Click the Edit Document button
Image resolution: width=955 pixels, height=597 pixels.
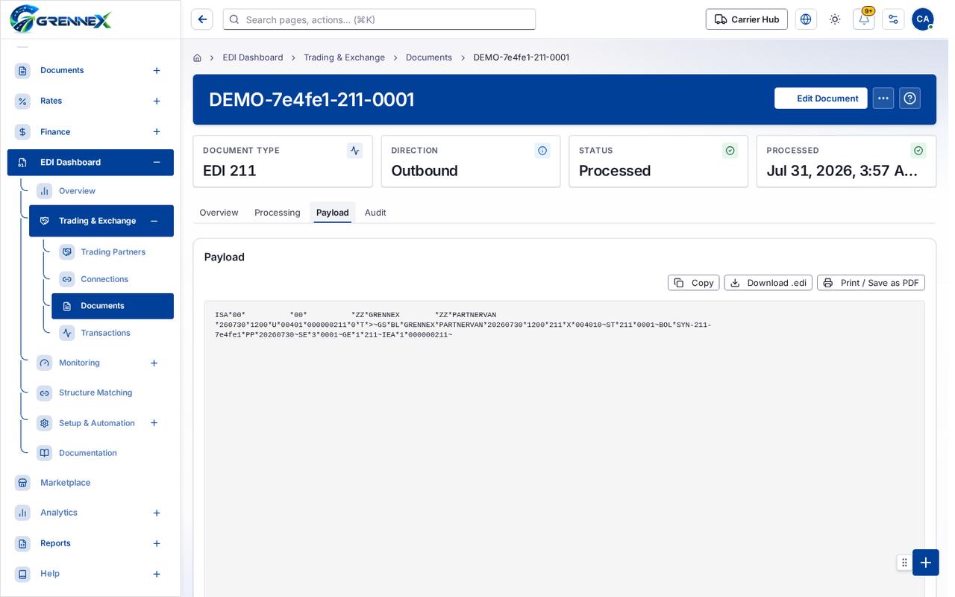click(821, 99)
